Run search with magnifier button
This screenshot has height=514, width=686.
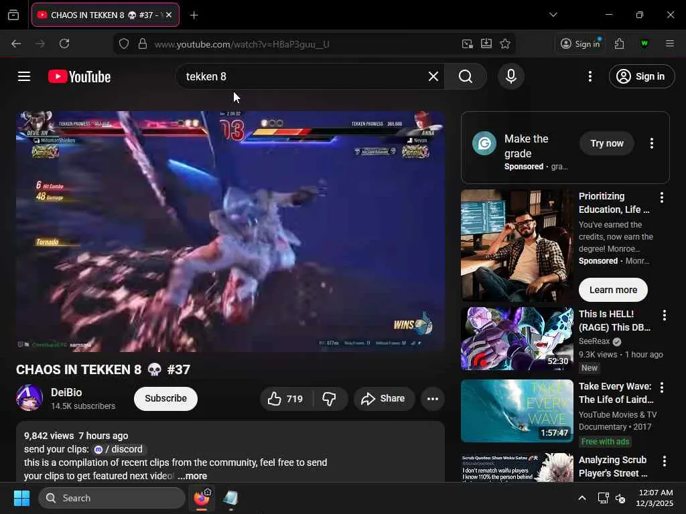pyautogui.click(x=466, y=76)
